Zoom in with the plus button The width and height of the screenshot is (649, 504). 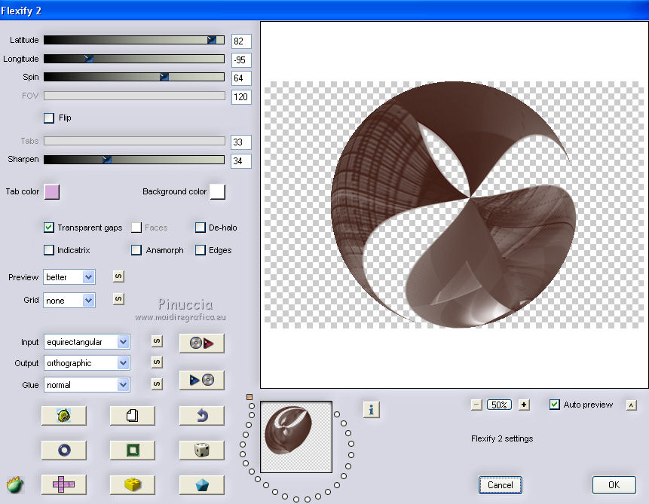coord(524,405)
